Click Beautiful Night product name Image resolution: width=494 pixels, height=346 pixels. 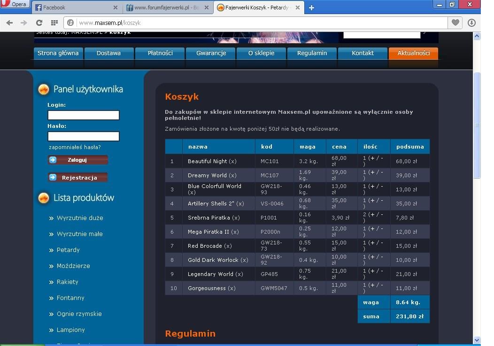coord(207,161)
